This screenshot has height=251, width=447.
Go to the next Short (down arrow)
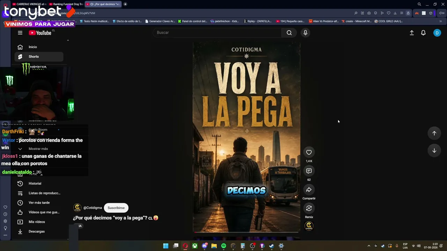tap(434, 151)
